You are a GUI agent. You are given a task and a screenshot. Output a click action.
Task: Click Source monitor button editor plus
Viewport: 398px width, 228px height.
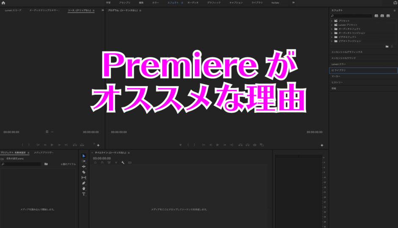click(98, 146)
